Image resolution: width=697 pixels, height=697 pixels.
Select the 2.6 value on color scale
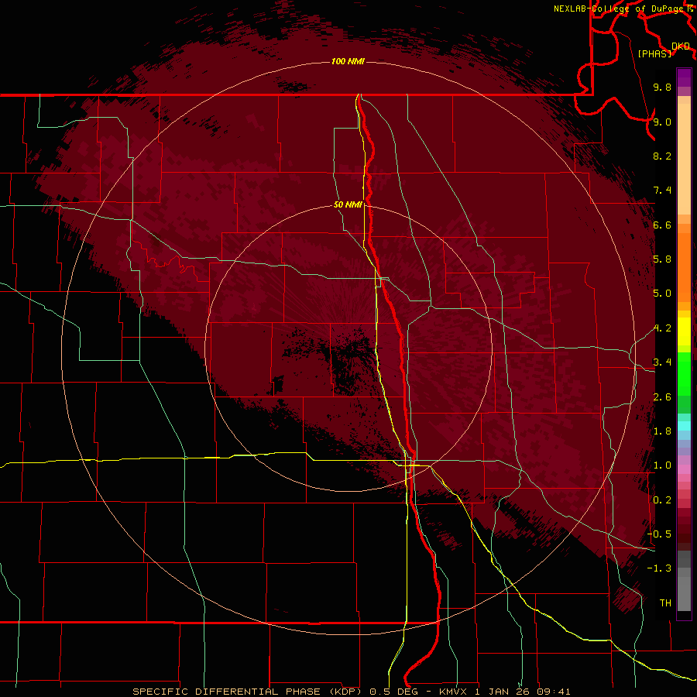click(x=662, y=397)
